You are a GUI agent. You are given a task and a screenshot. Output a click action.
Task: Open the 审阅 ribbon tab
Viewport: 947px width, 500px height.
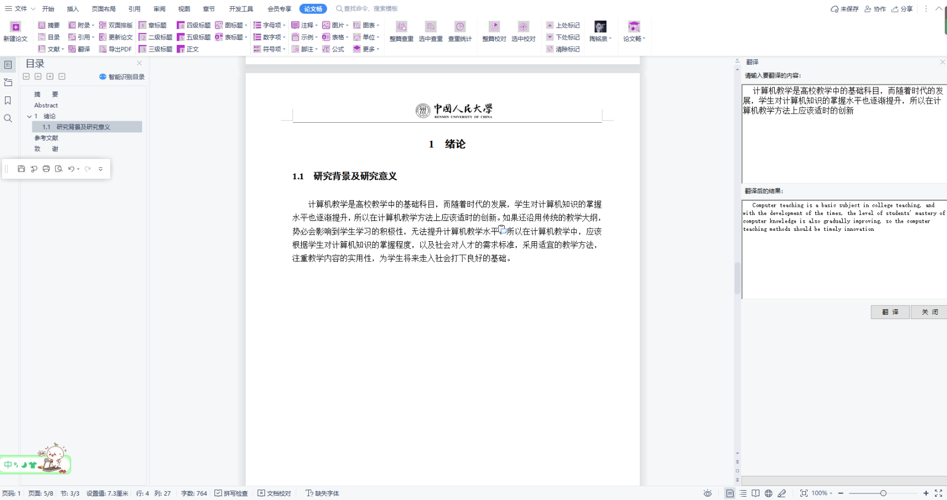click(x=159, y=9)
